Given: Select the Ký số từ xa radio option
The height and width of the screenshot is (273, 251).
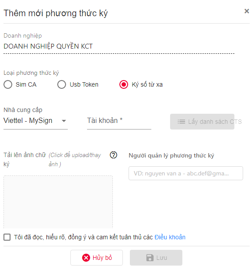Looking at the screenshot, I should pyautogui.click(x=124, y=84).
